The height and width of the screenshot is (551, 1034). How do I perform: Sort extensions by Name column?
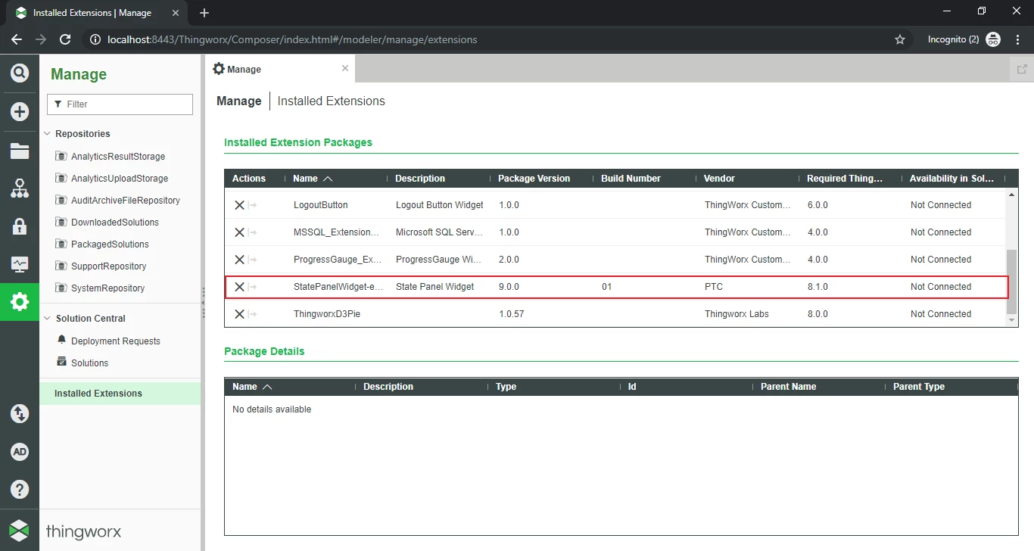[312, 179]
